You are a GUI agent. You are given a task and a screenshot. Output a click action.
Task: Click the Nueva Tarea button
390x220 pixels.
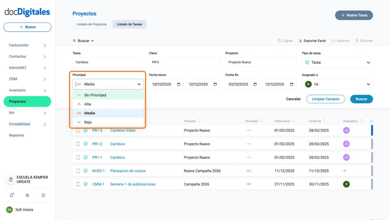pos(354,15)
